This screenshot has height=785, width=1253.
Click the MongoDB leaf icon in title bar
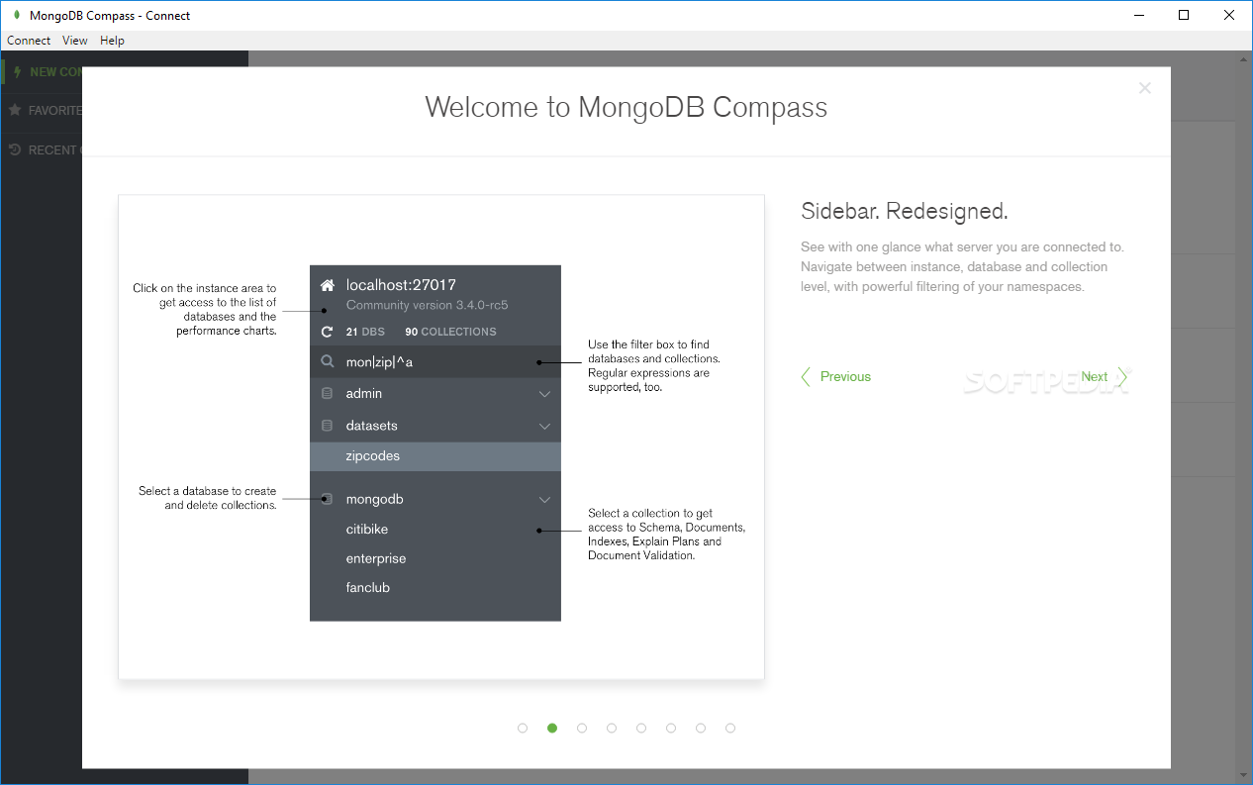pos(16,15)
